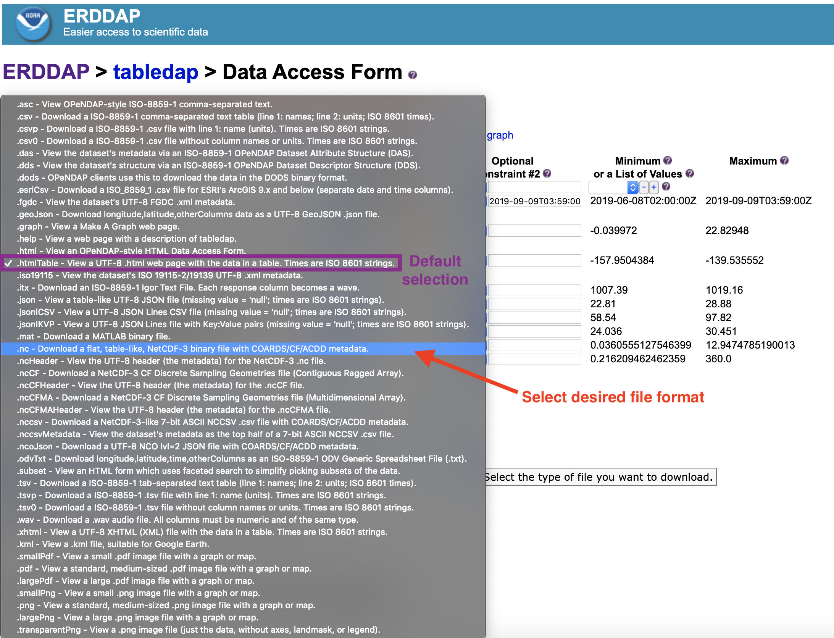
Task: Choose the .iso19115 xml metadata option
Action: coord(243,275)
